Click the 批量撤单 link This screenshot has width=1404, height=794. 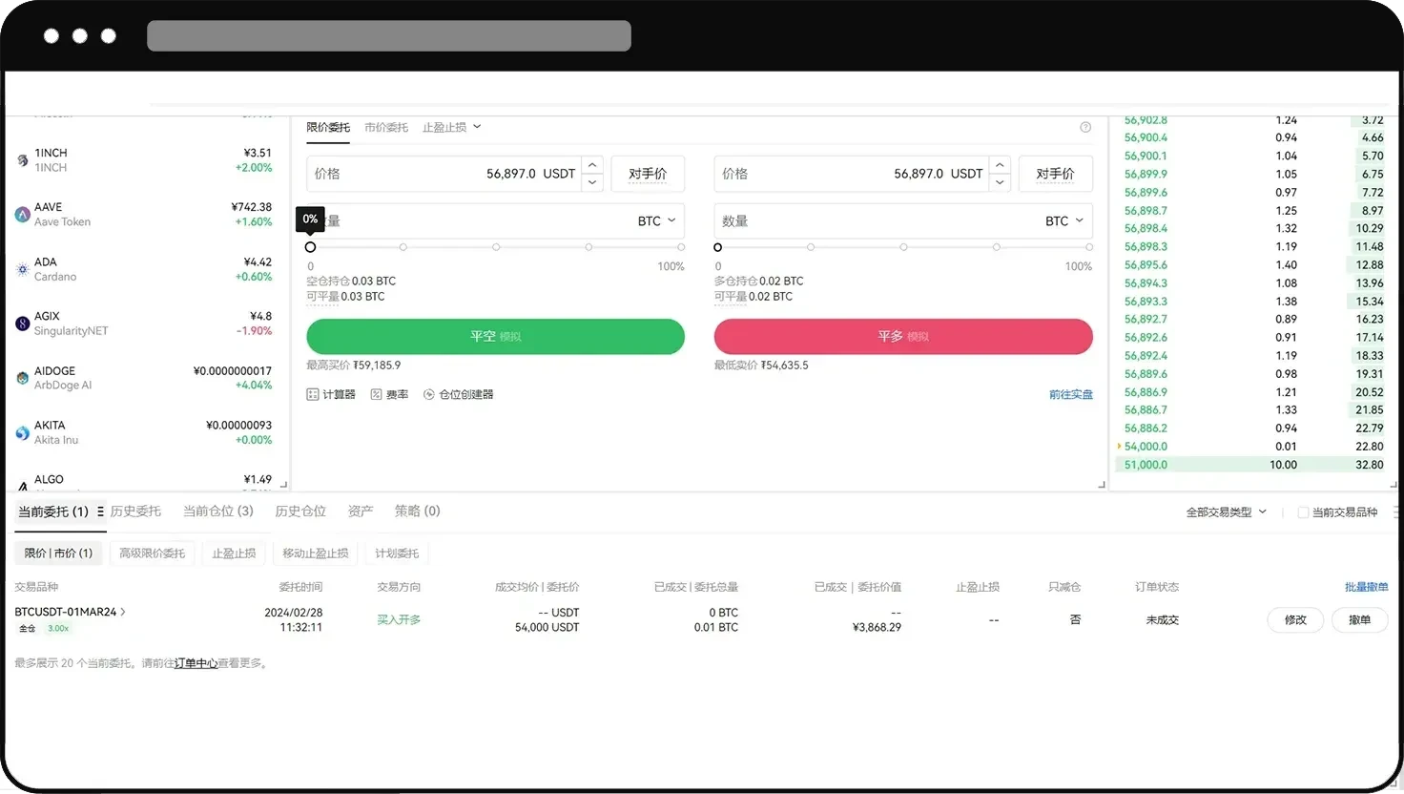click(x=1366, y=587)
